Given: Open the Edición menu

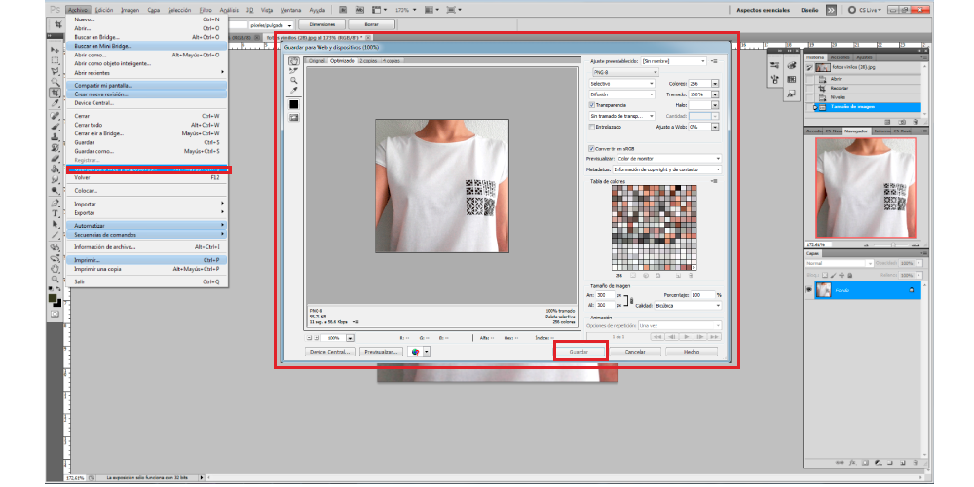Looking at the screenshot, I should point(104,10).
